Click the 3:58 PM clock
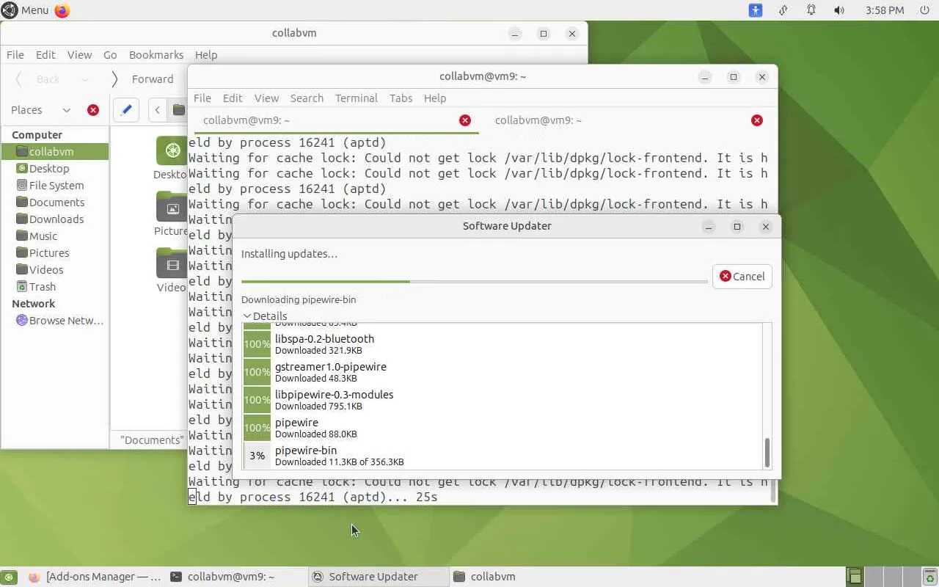This screenshot has width=939, height=587. (x=885, y=10)
